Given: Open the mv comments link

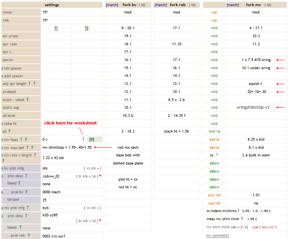Looking at the screenshot, I should click(x=217, y=236).
